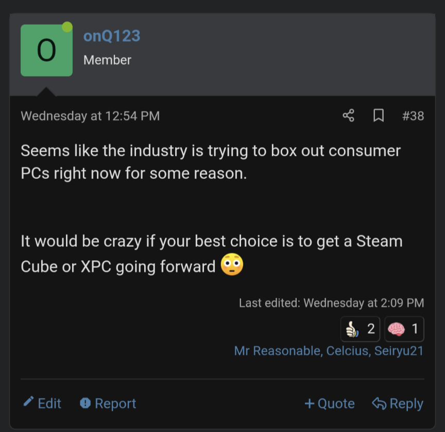Open Mr Reasonable's profile from reactions list
445x432 pixels.
pyautogui.click(x=278, y=351)
